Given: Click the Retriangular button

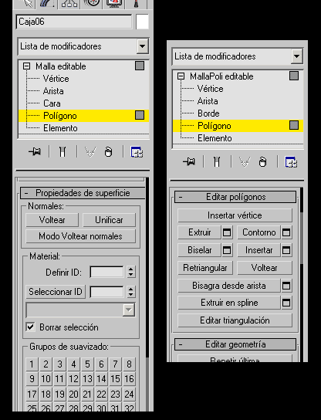Looking at the screenshot, I should point(205,268).
